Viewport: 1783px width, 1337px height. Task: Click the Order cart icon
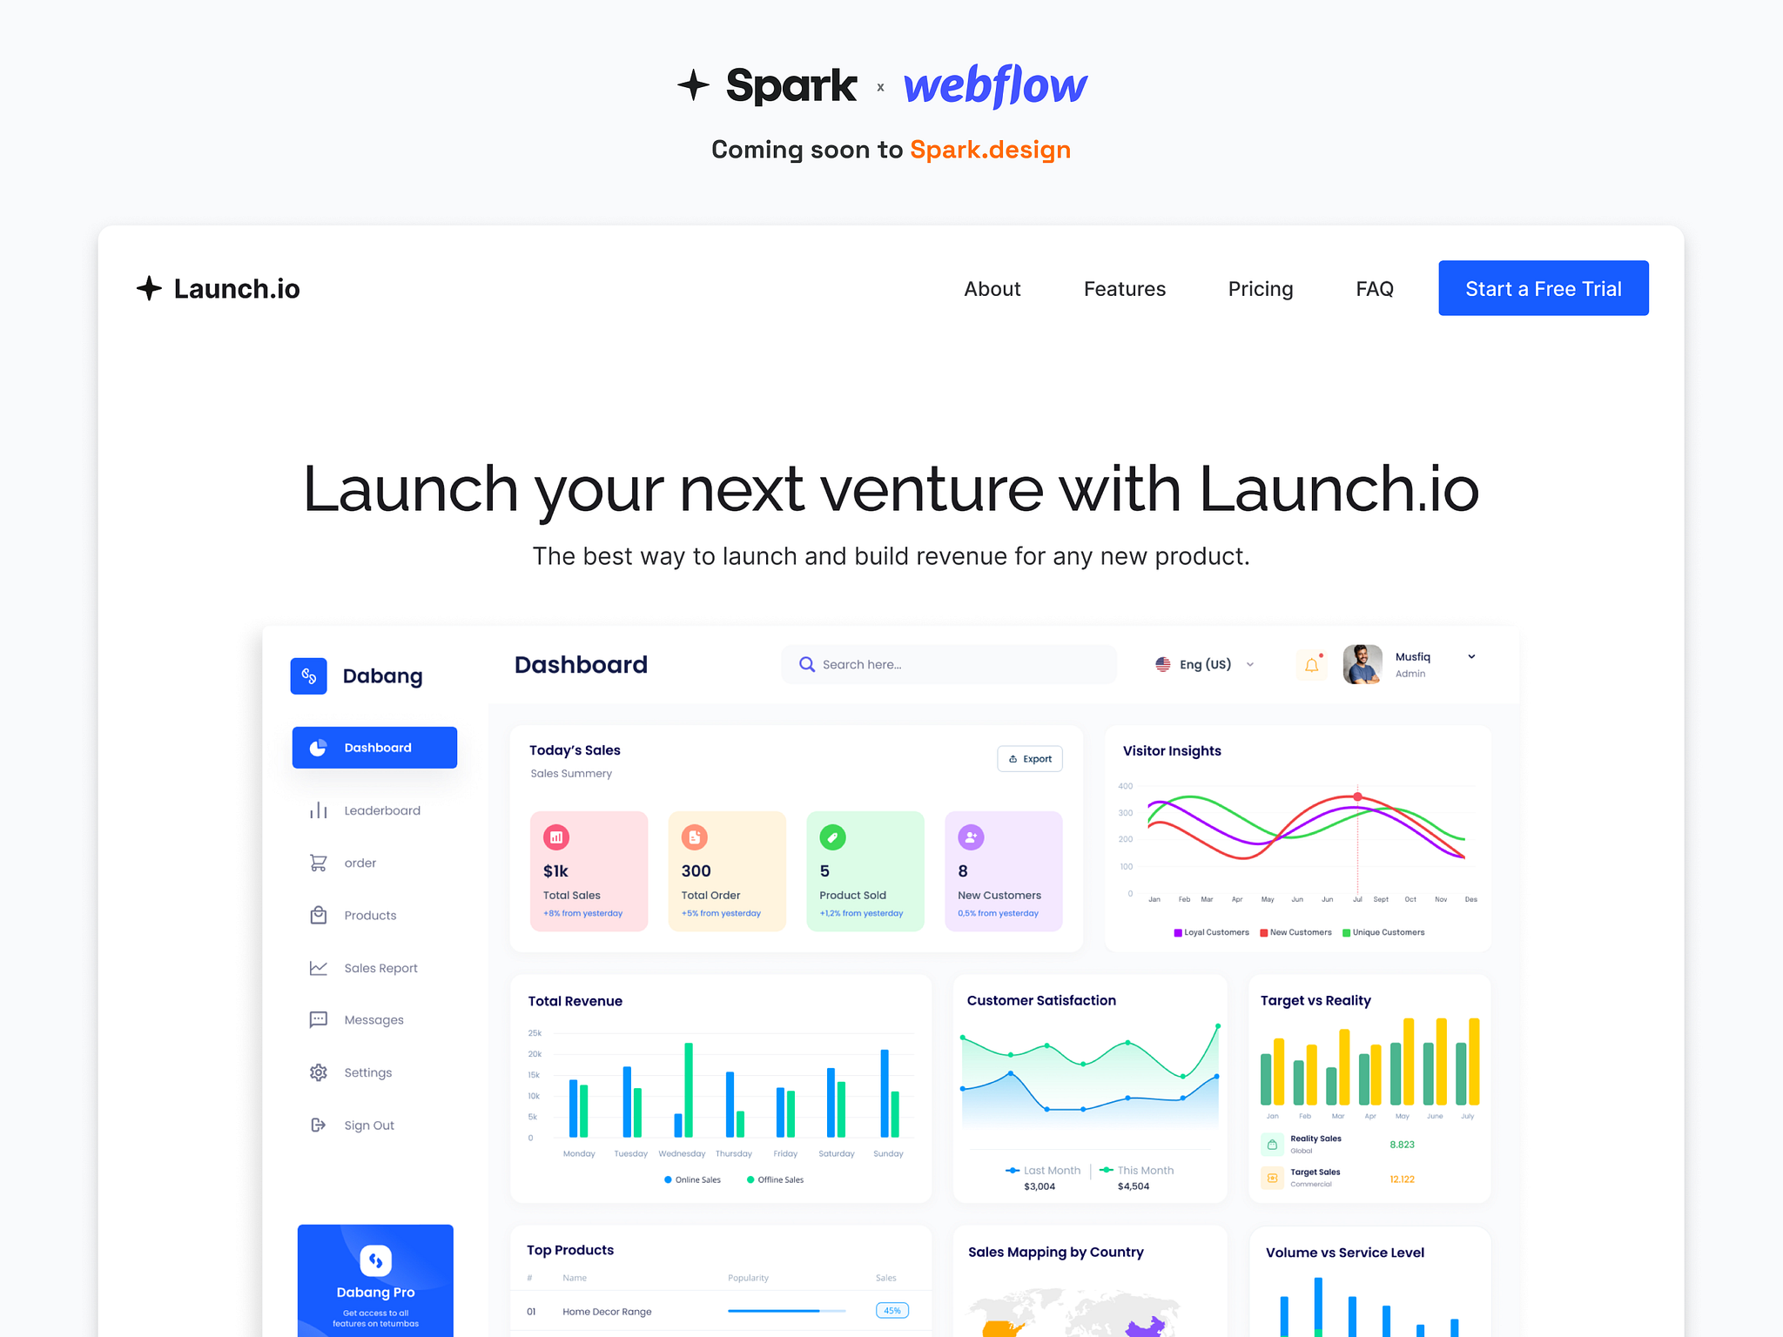tap(317, 863)
